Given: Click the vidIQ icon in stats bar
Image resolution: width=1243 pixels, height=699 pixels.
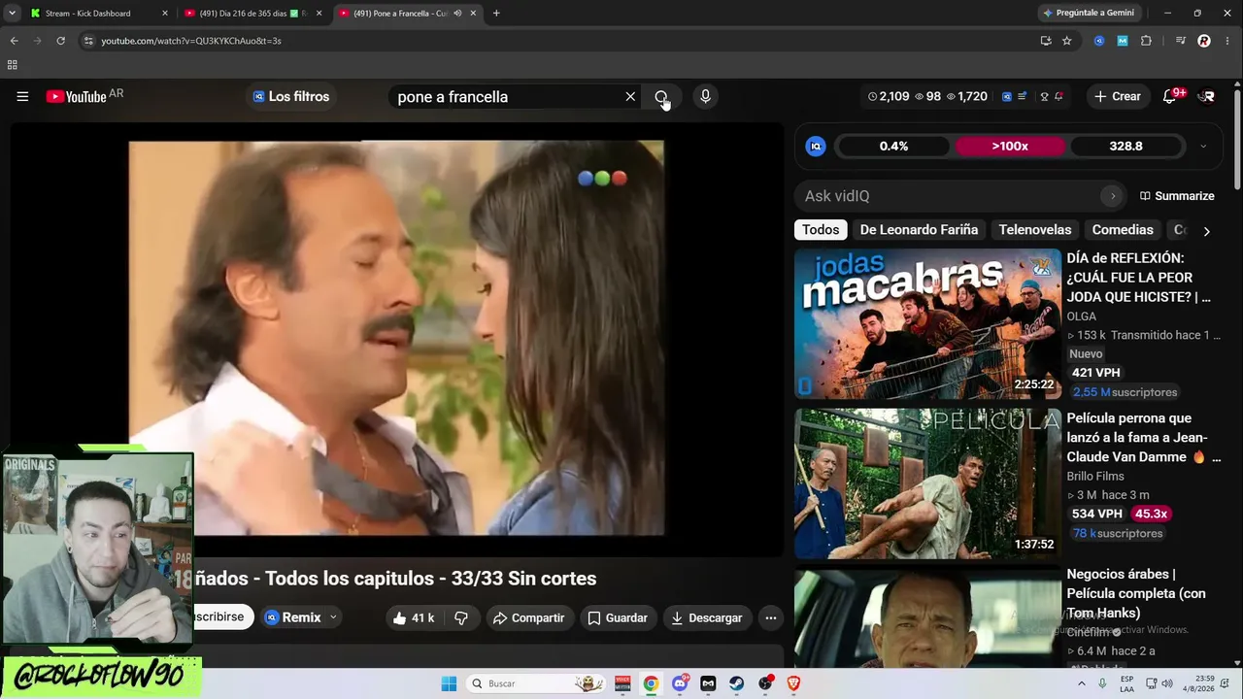Looking at the screenshot, I should pyautogui.click(x=1007, y=96).
